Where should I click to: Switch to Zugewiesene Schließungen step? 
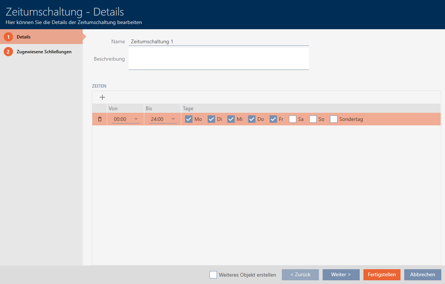tap(44, 52)
